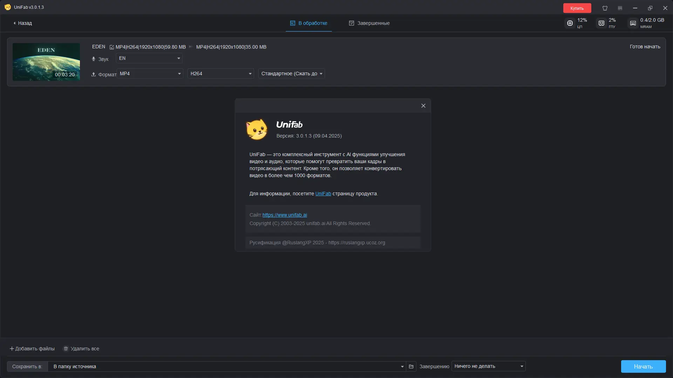
Task: Click the CPU usage chip icon
Action: [x=570, y=23]
